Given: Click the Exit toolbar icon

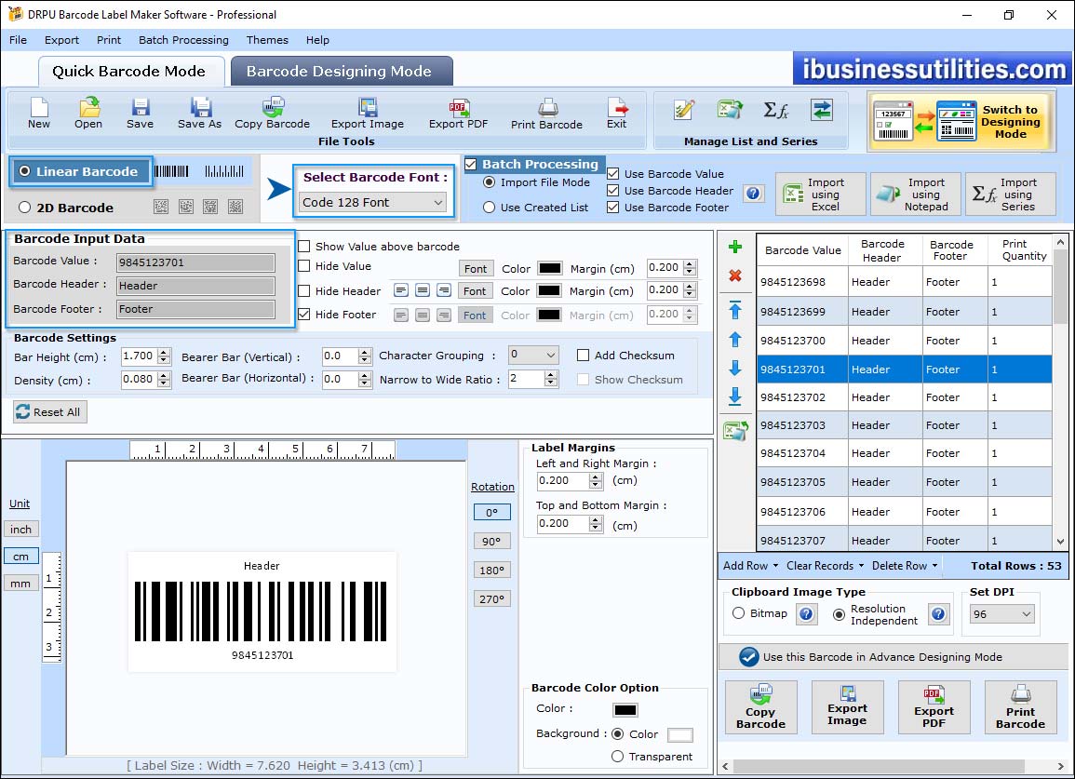Looking at the screenshot, I should [x=616, y=114].
